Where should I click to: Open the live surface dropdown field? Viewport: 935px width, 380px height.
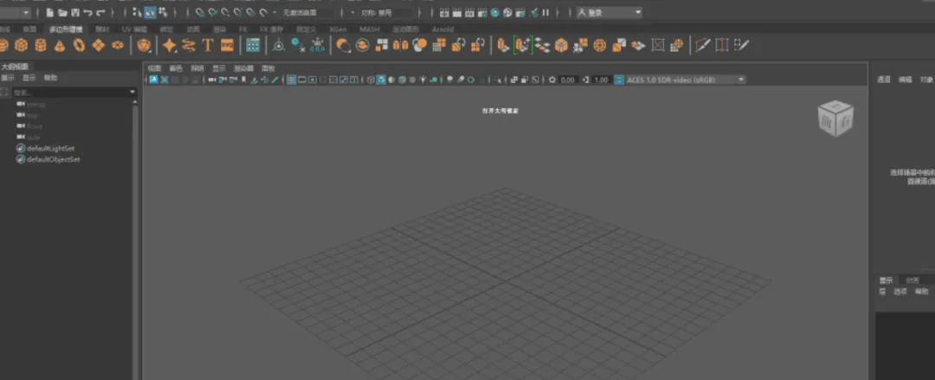click(307, 12)
